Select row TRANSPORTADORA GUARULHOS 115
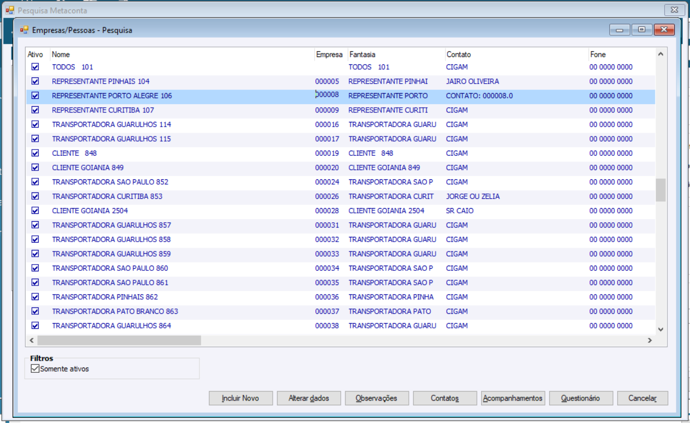 point(340,139)
